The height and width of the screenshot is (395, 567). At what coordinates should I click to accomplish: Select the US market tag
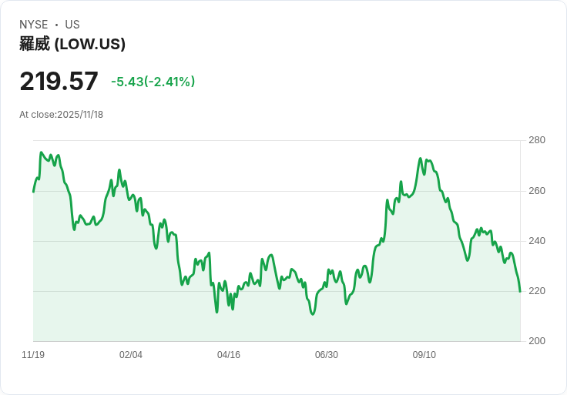72,25
